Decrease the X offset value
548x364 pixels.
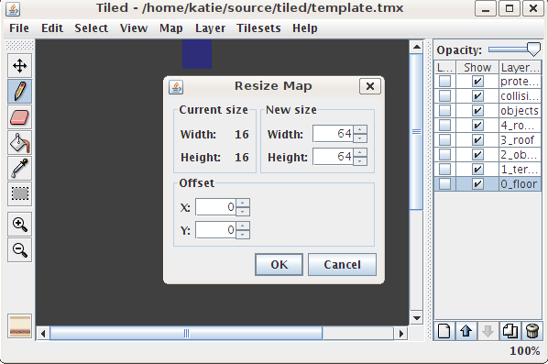point(243,212)
